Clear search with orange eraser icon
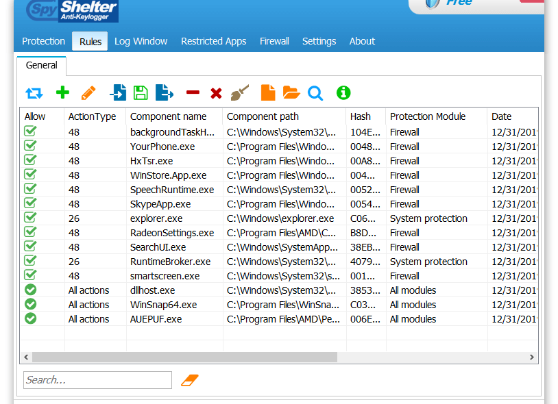Image resolution: width=558 pixels, height=404 pixels. (x=190, y=380)
